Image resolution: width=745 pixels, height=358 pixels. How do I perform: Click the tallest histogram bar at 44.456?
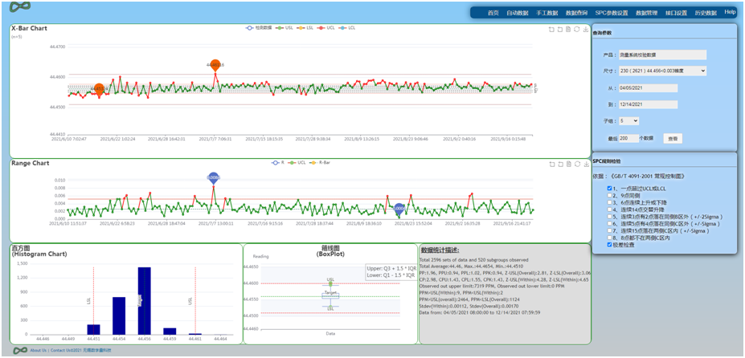coord(145,300)
